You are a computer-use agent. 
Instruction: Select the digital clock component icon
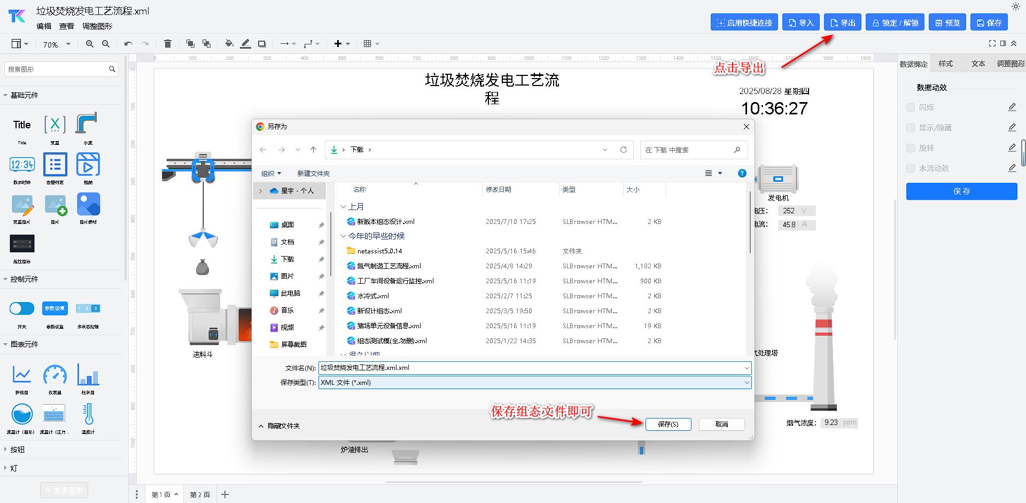[x=22, y=165]
